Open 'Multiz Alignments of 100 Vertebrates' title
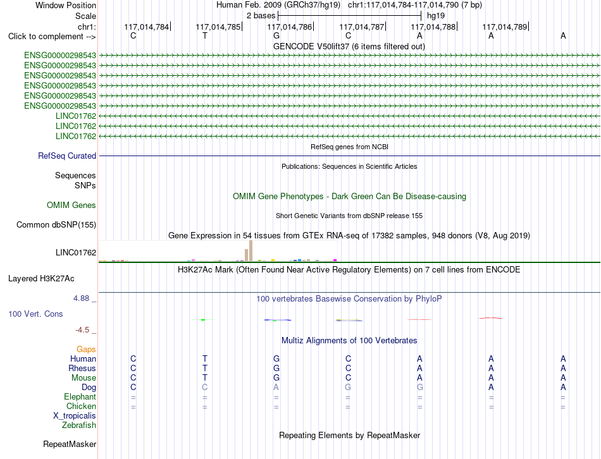 (349, 340)
